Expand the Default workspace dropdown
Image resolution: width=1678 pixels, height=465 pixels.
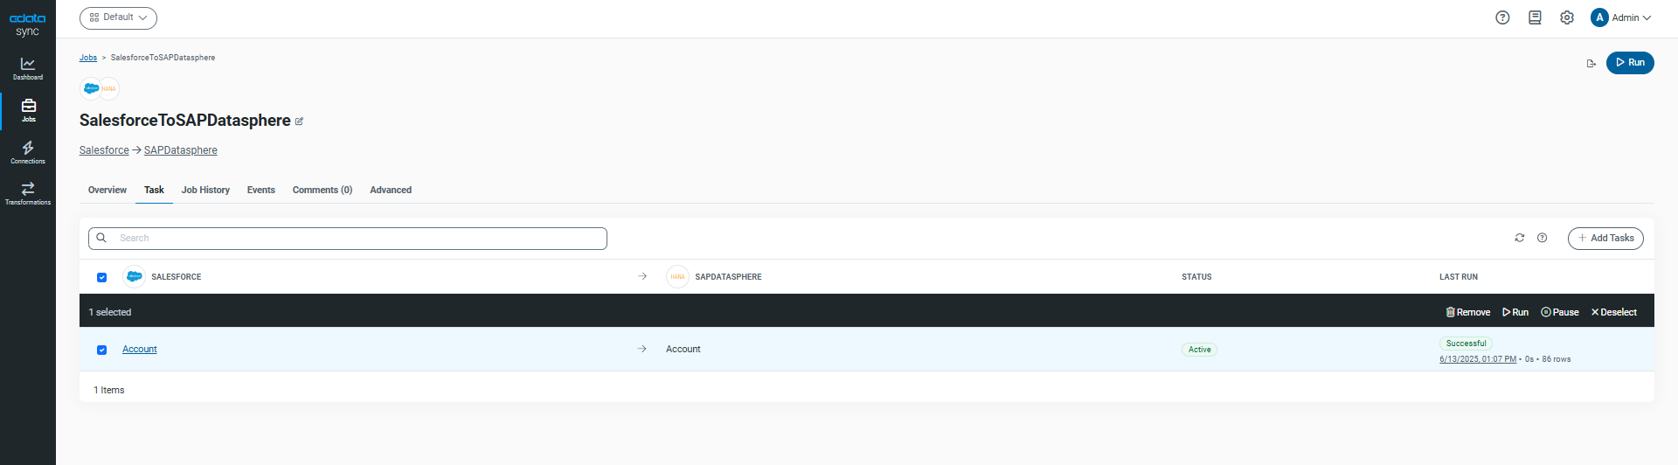(118, 17)
